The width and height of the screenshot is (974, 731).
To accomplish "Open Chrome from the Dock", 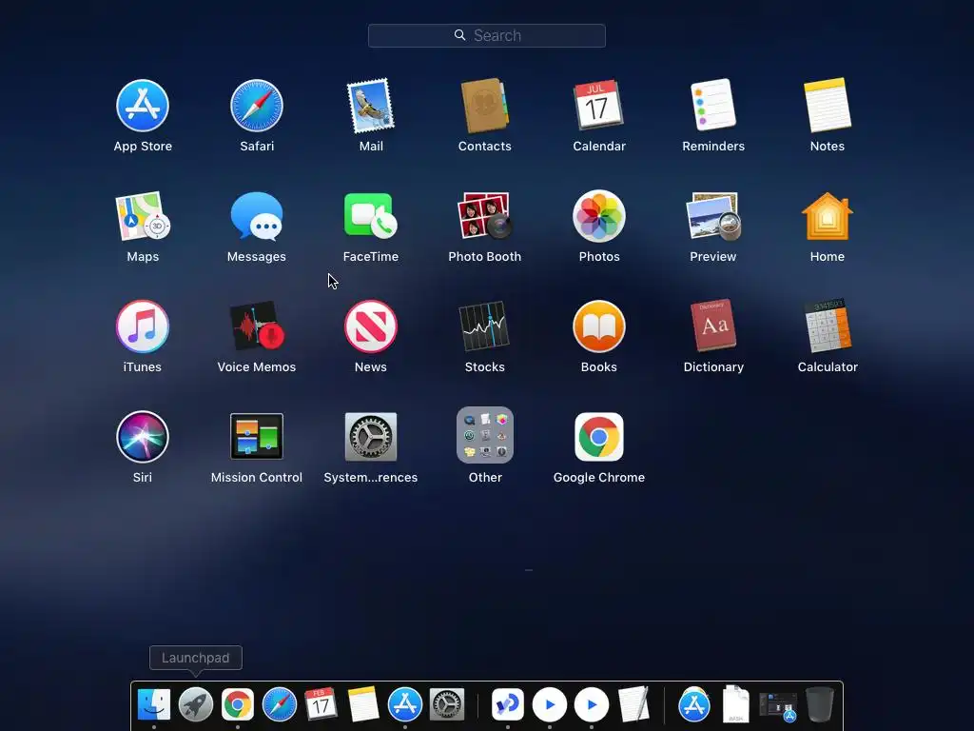I will pyautogui.click(x=237, y=704).
